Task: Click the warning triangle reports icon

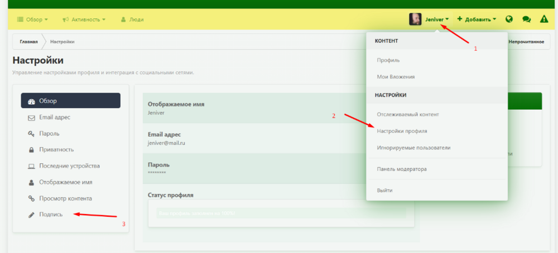Action: click(544, 19)
